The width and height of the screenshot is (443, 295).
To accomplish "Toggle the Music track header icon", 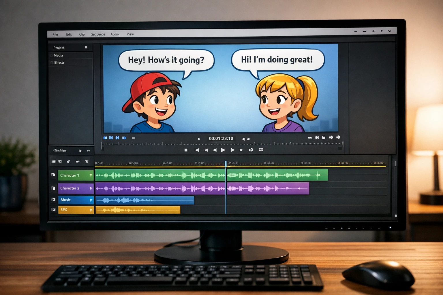I will pyautogui.click(x=53, y=200).
